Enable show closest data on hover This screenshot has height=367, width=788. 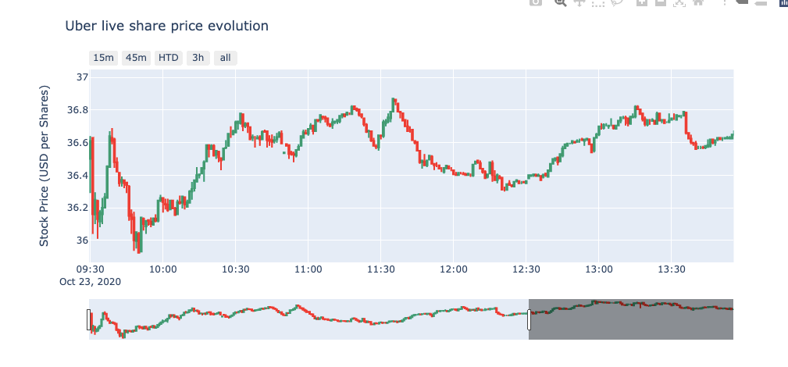[742, 2]
